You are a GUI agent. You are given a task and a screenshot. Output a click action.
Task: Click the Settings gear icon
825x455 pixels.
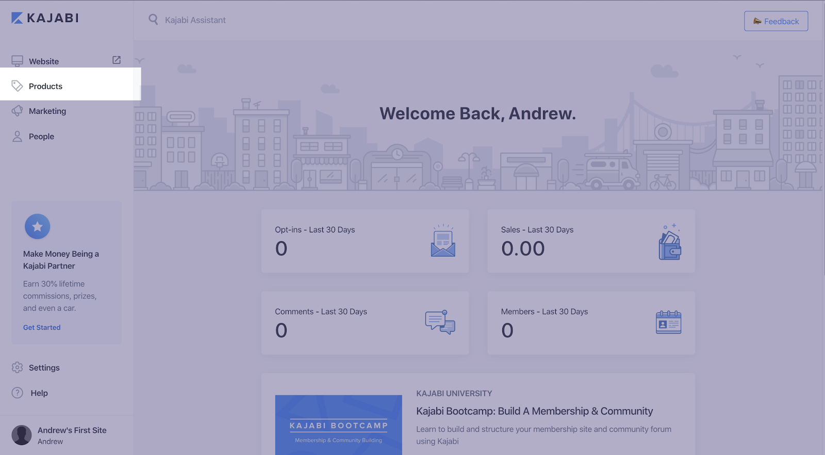click(x=17, y=367)
